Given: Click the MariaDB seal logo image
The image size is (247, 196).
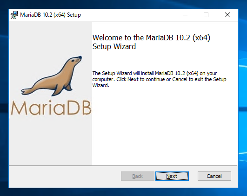Looking at the screenshot, I should [52, 76].
